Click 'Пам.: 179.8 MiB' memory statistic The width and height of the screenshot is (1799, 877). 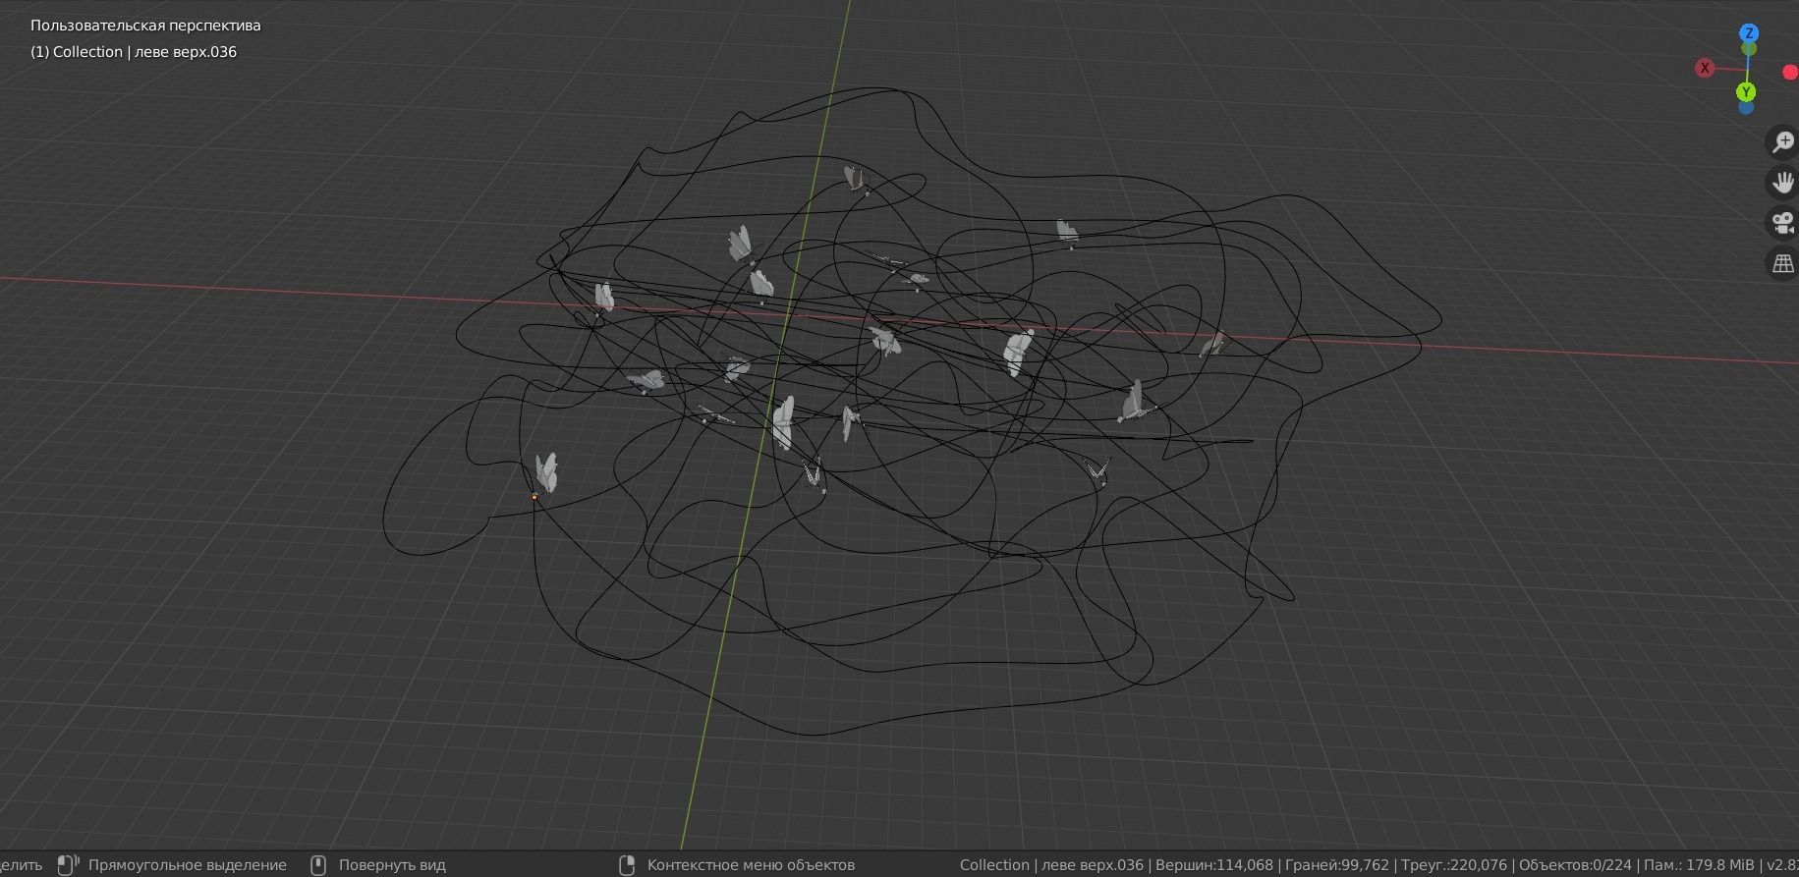point(1699,865)
